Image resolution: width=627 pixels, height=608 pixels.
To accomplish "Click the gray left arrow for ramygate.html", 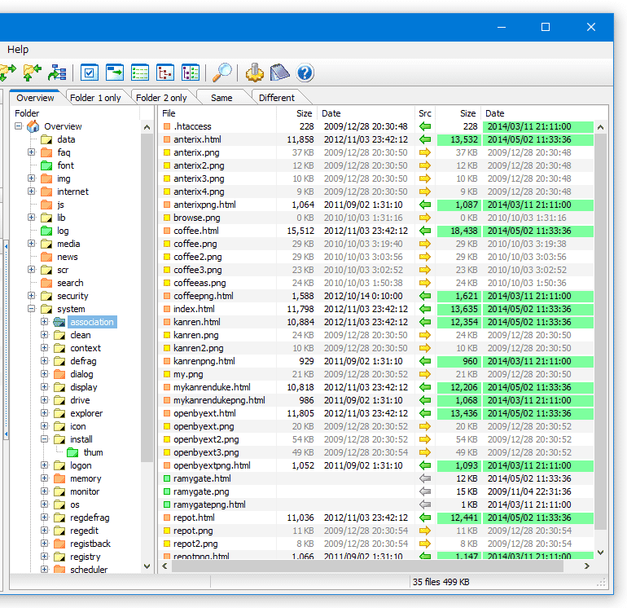I will (x=425, y=478).
